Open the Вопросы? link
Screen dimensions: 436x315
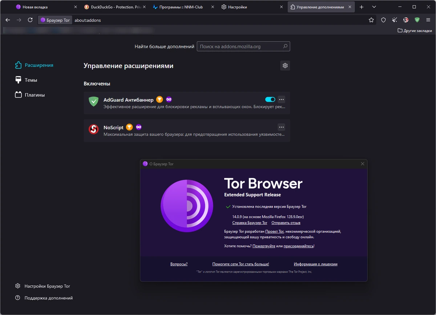179,264
